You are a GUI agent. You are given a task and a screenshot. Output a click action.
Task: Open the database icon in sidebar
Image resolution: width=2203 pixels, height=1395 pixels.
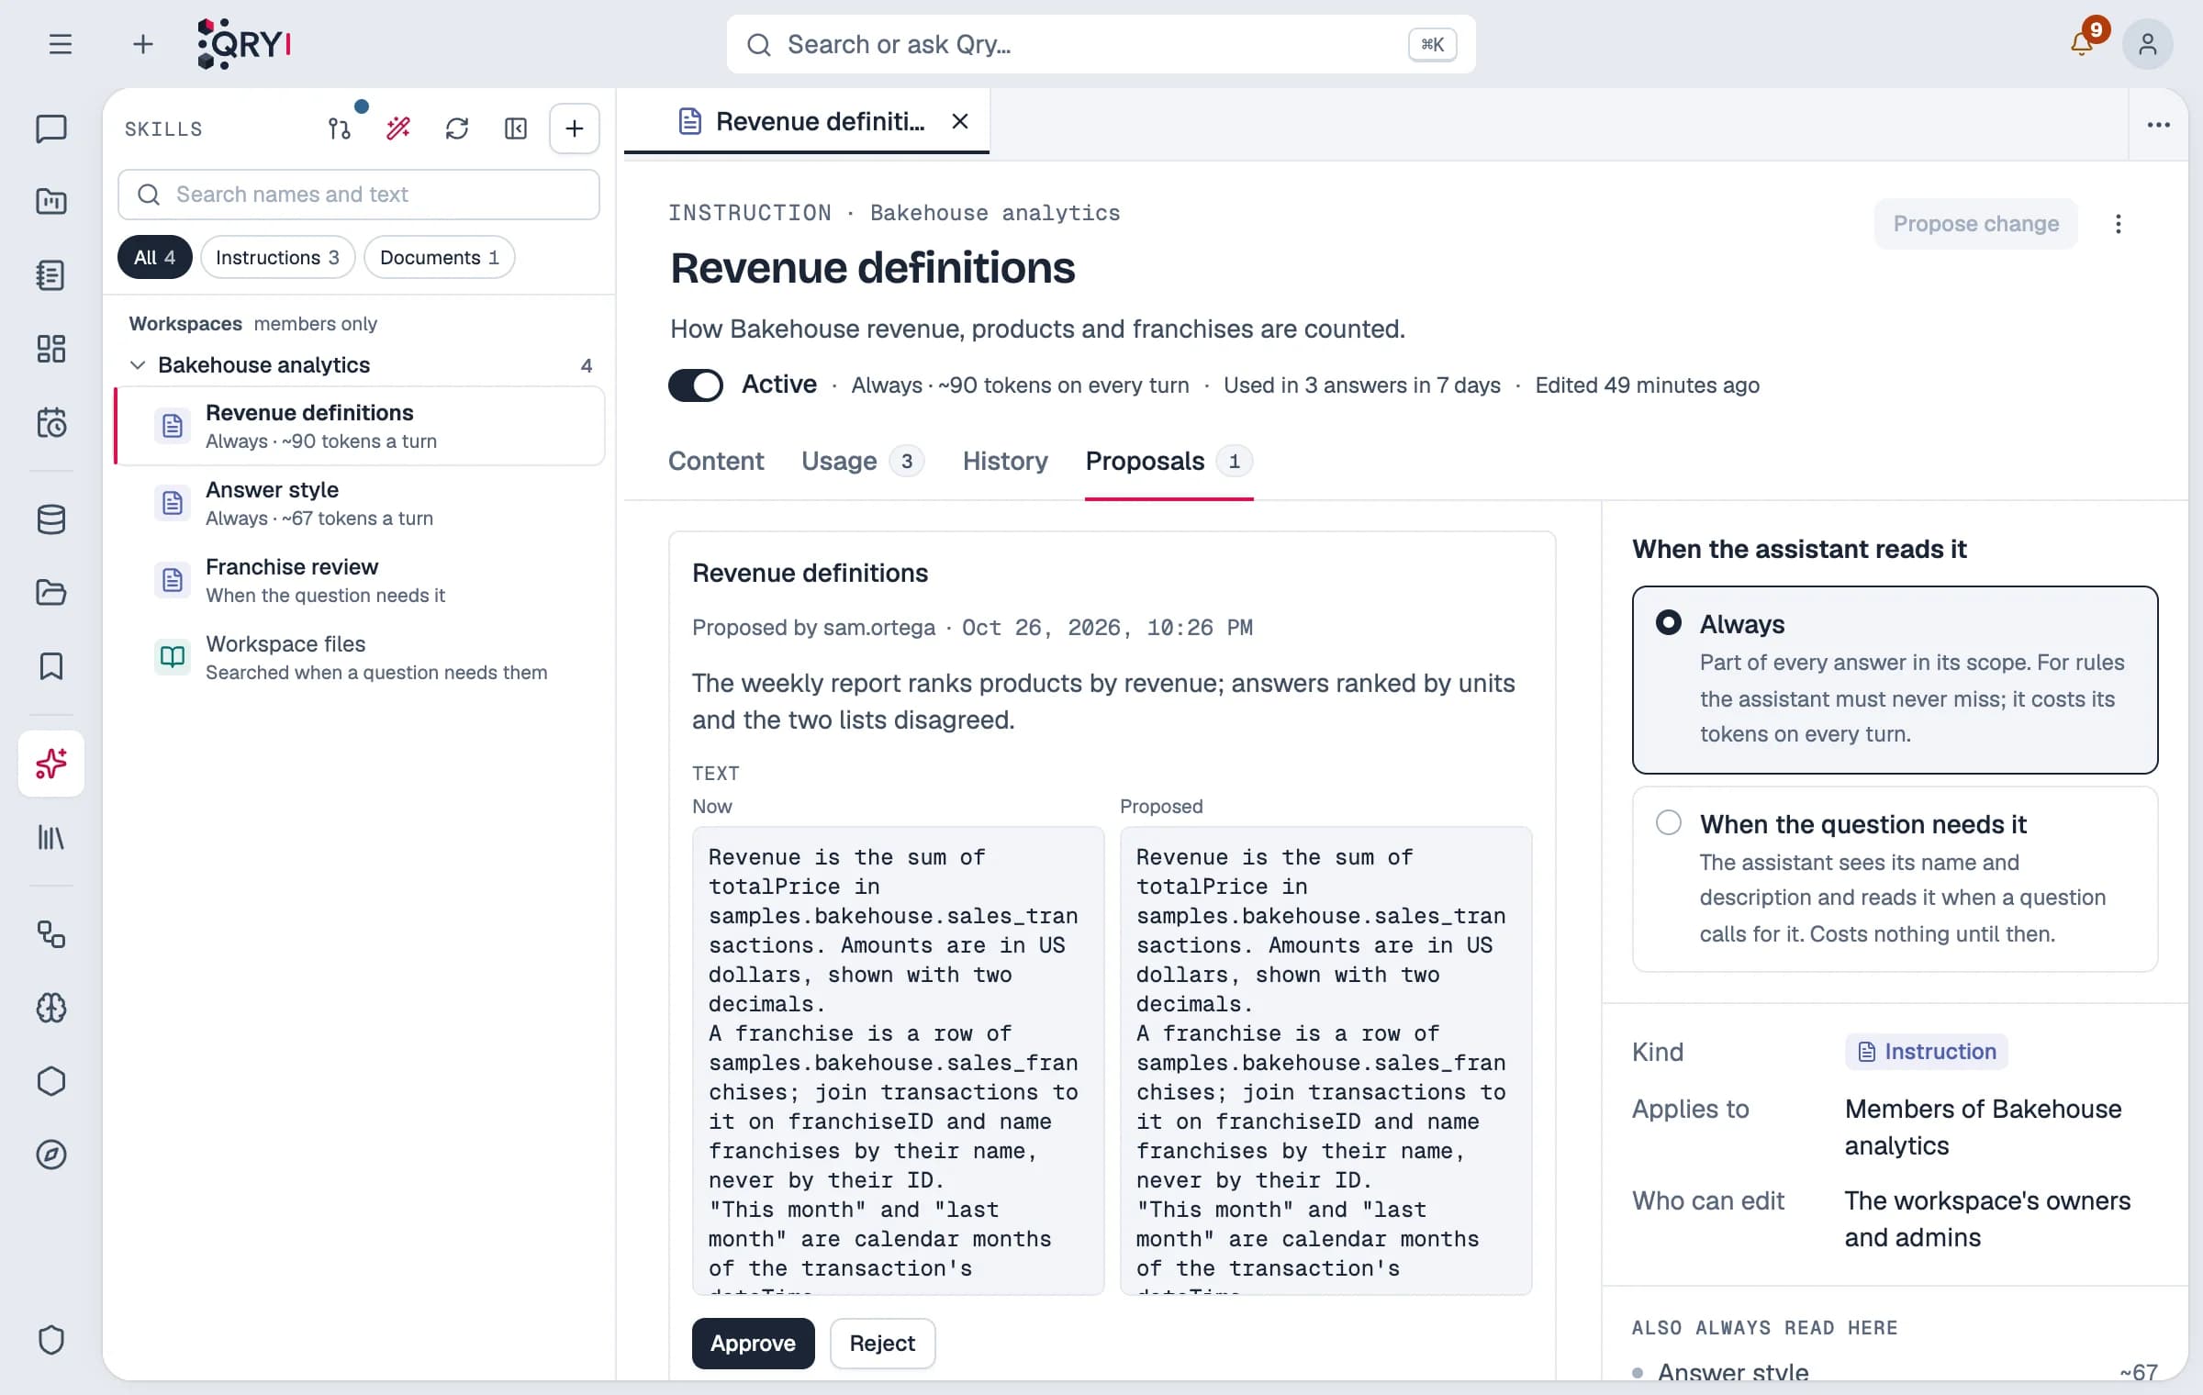tap(51, 519)
